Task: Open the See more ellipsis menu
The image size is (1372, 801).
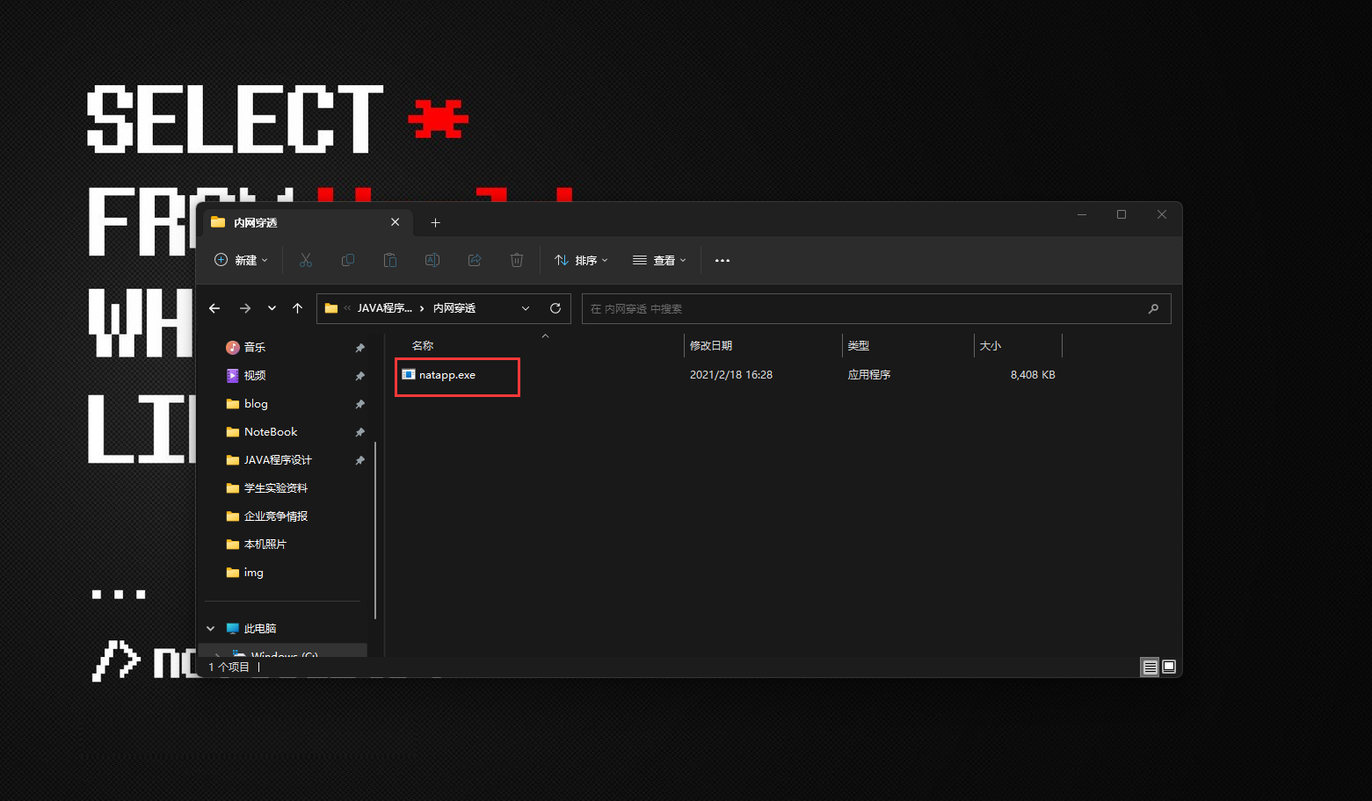Action: click(x=722, y=260)
